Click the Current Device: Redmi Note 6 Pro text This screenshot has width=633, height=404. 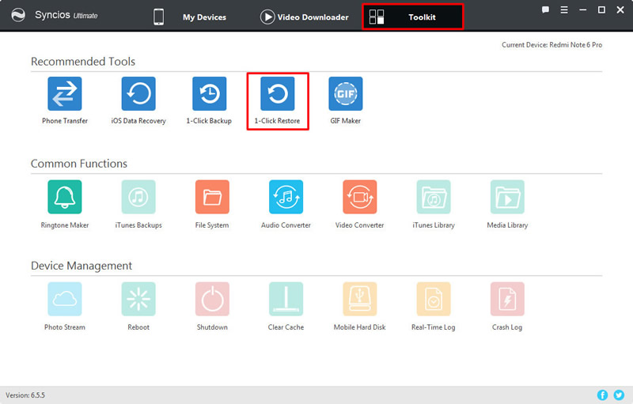[552, 45]
